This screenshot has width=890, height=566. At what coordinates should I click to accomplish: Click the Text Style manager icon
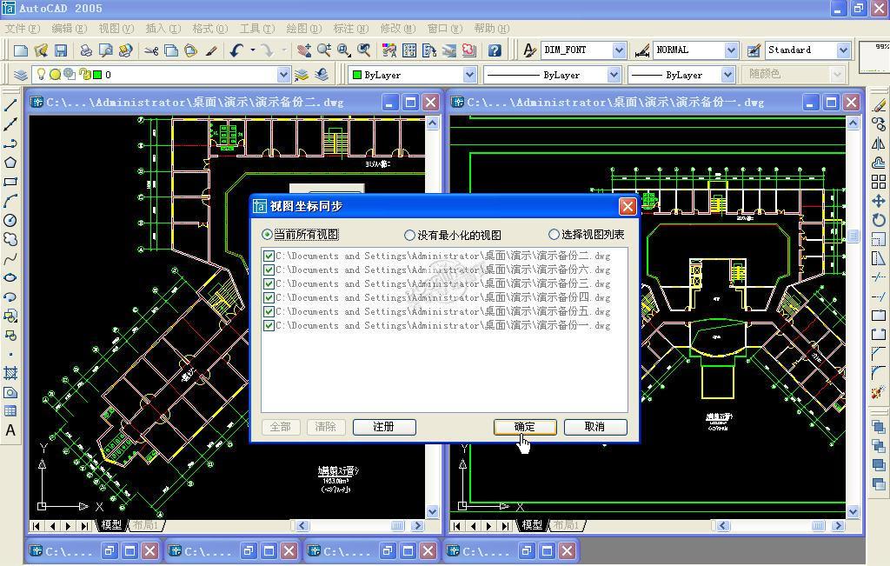coord(529,50)
